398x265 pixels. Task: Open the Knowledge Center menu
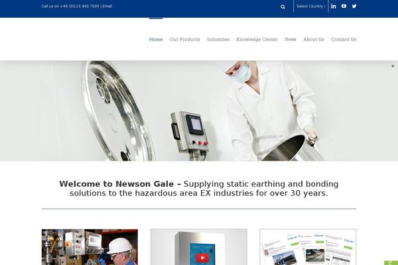tap(257, 39)
